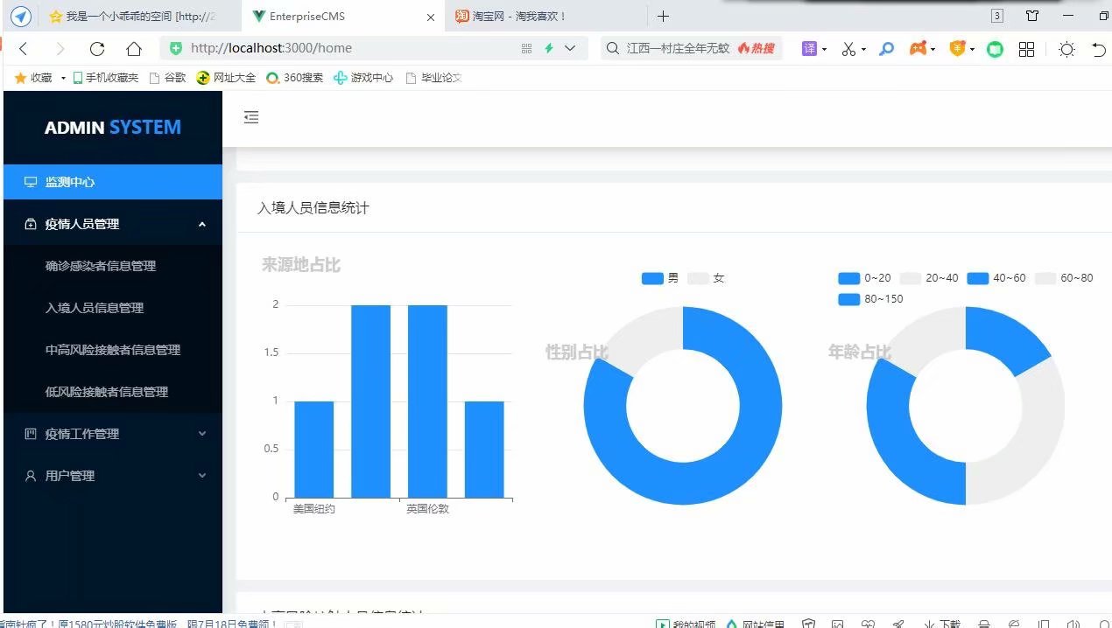Open the 网址大全 bookmark

tap(226, 78)
